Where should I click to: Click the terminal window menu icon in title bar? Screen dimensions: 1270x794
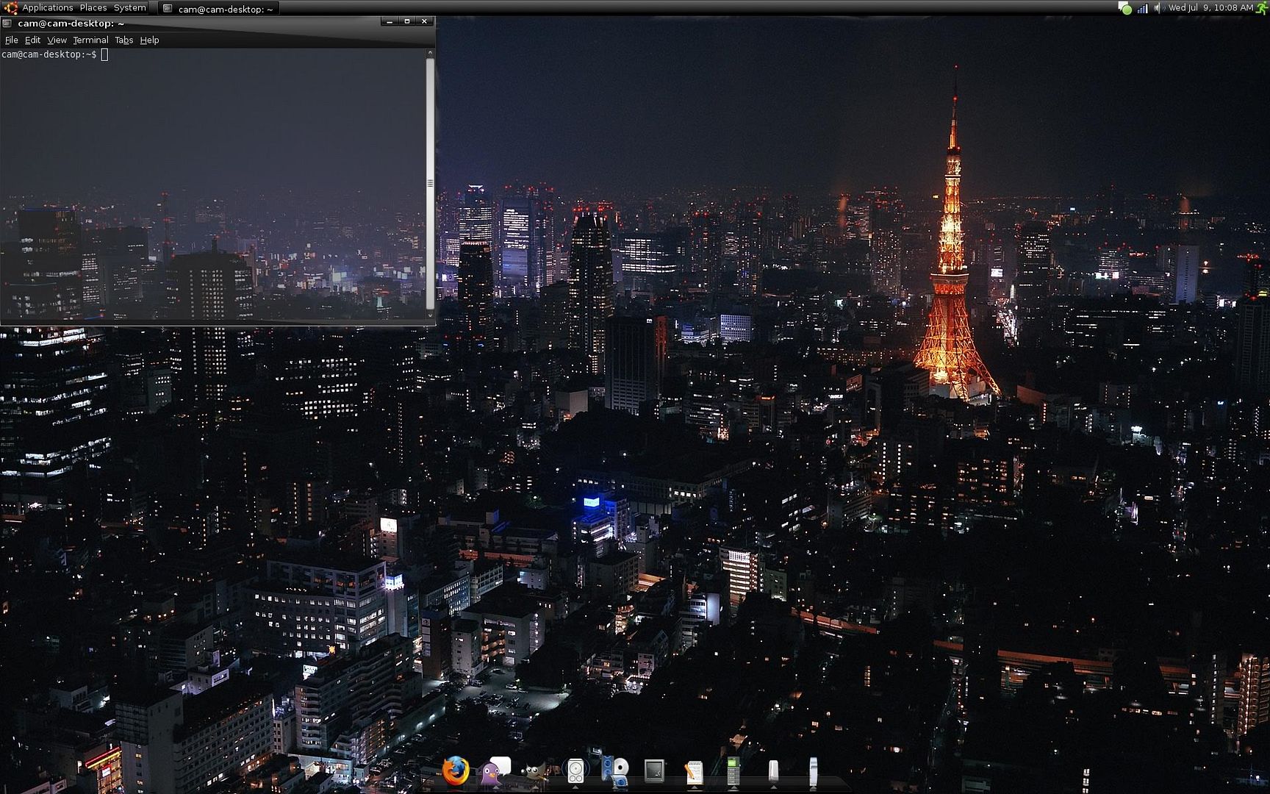[x=7, y=24]
